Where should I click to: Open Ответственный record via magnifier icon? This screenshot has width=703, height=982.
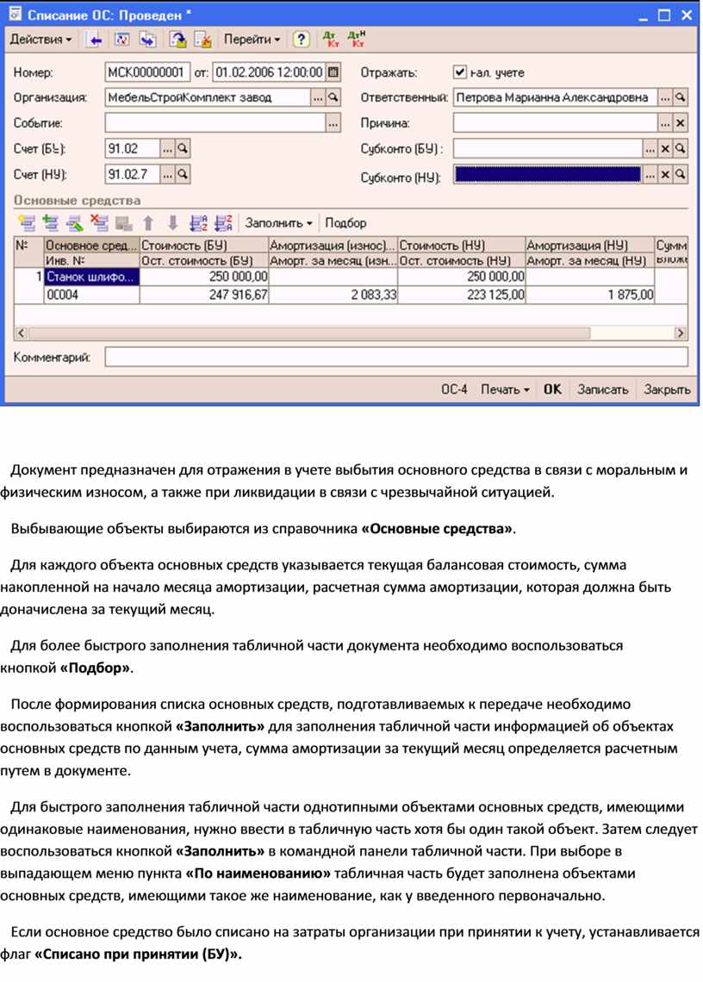pos(681,97)
